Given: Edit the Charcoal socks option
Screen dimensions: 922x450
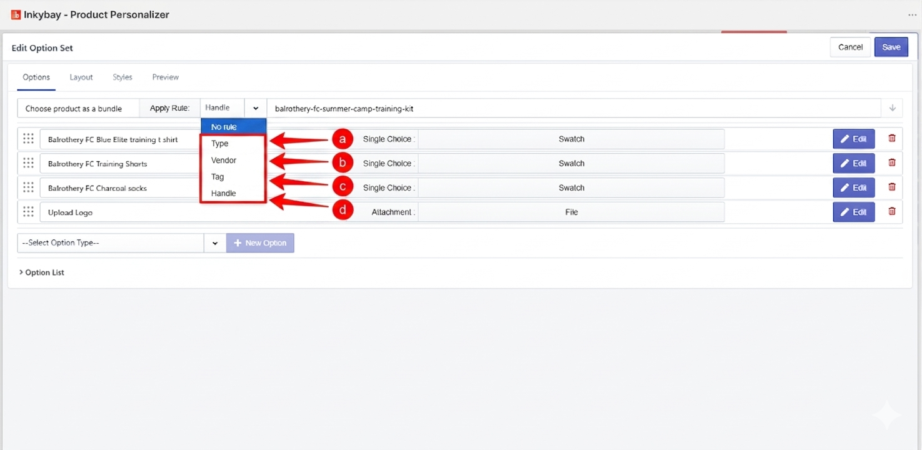Looking at the screenshot, I should click(x=853, y=187).
